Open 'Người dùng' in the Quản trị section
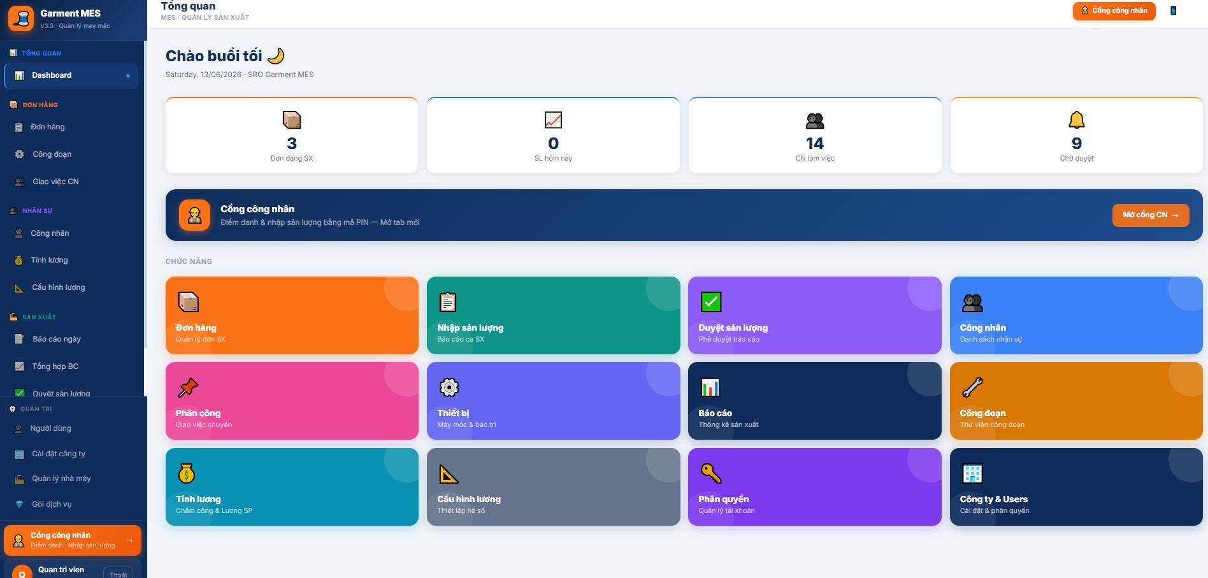Viewport: 1208px width, 578px height. (x=71, y=428)
